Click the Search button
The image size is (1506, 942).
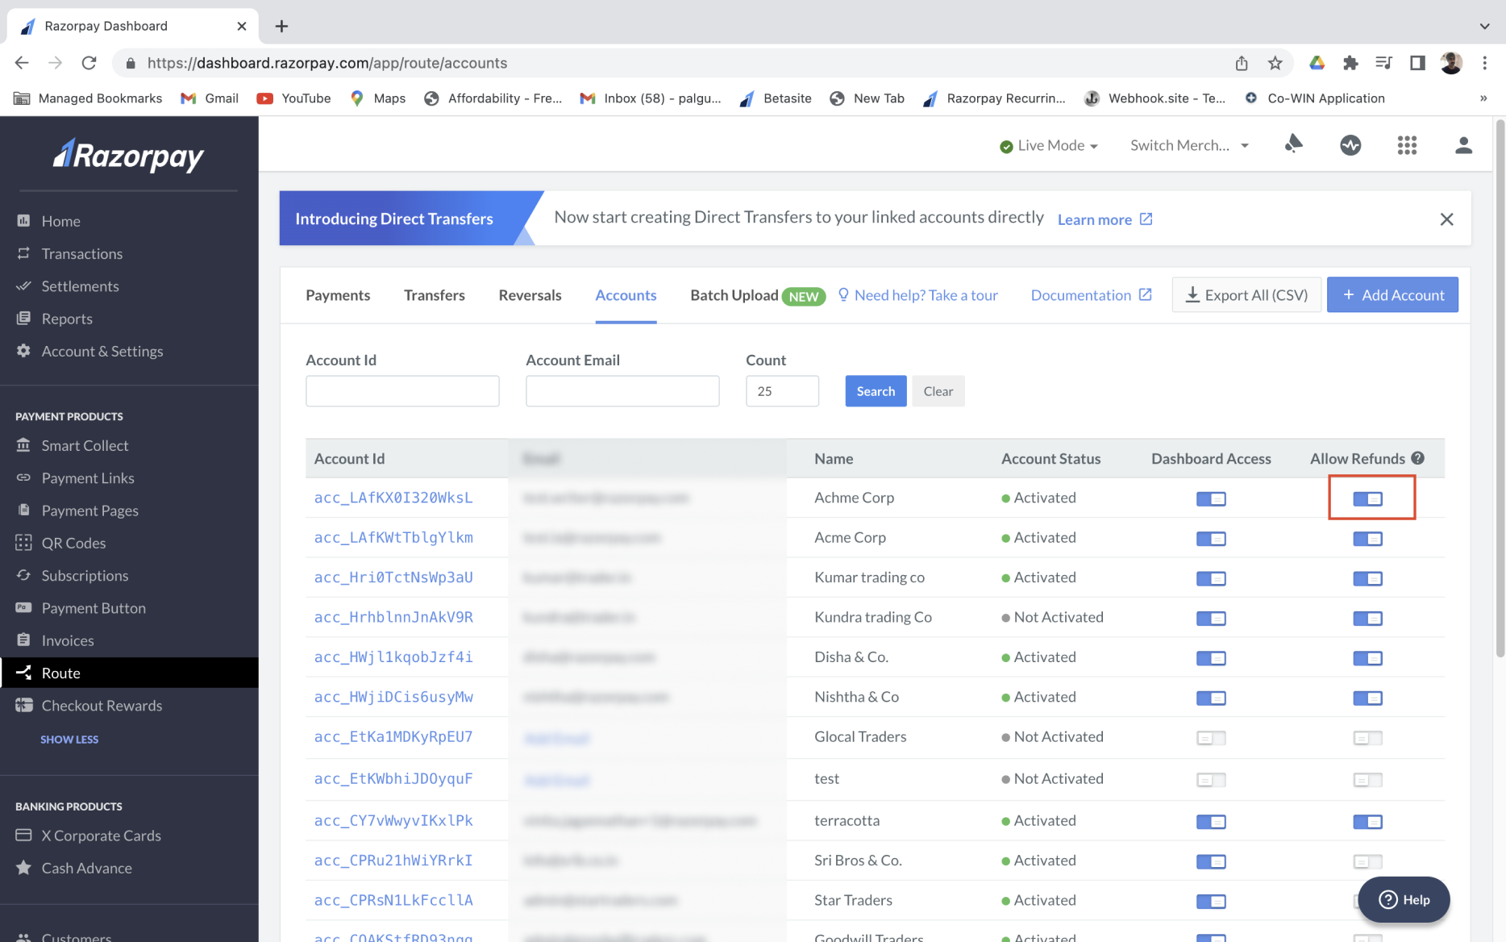pos(876,391)
